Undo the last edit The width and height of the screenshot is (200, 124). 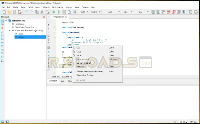click(27, 12)
